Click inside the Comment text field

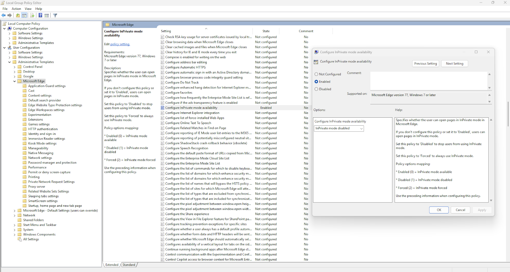coord(429,81)
